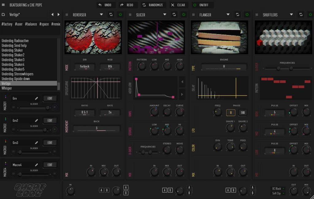Screen dimensions: 314x199
Task: Toggle the DC Block option
Action: pos(278,189)
